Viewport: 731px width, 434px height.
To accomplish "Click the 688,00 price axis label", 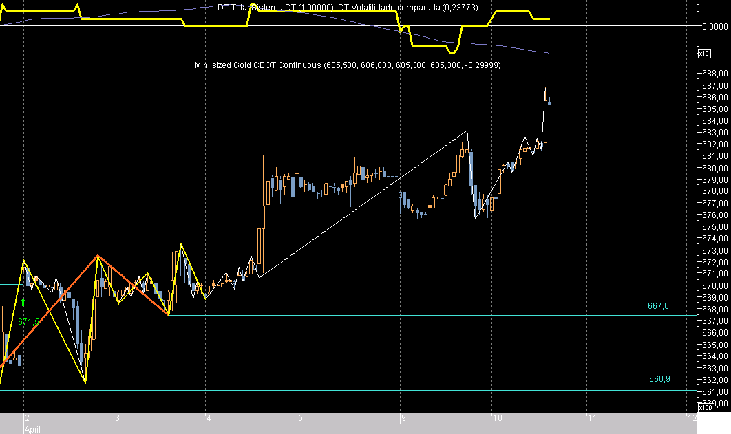I will (715, 74).
